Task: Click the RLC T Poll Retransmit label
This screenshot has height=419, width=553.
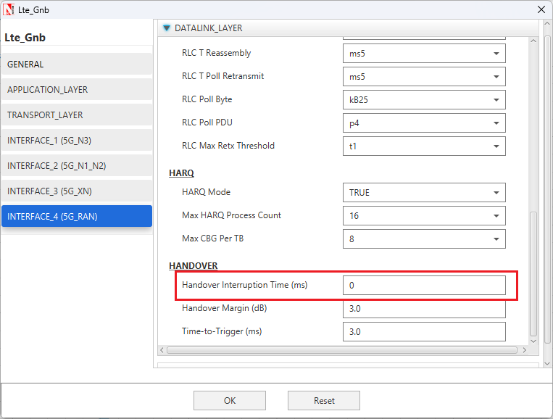Action: [x=223, y=76]
